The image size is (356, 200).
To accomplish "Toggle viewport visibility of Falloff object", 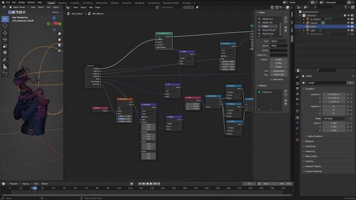I will pos(348,27).
